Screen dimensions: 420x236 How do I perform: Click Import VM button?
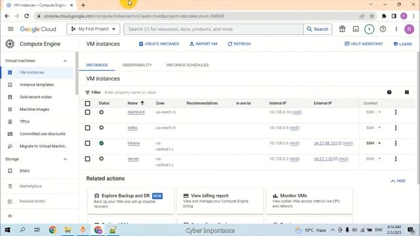point(203,44)
